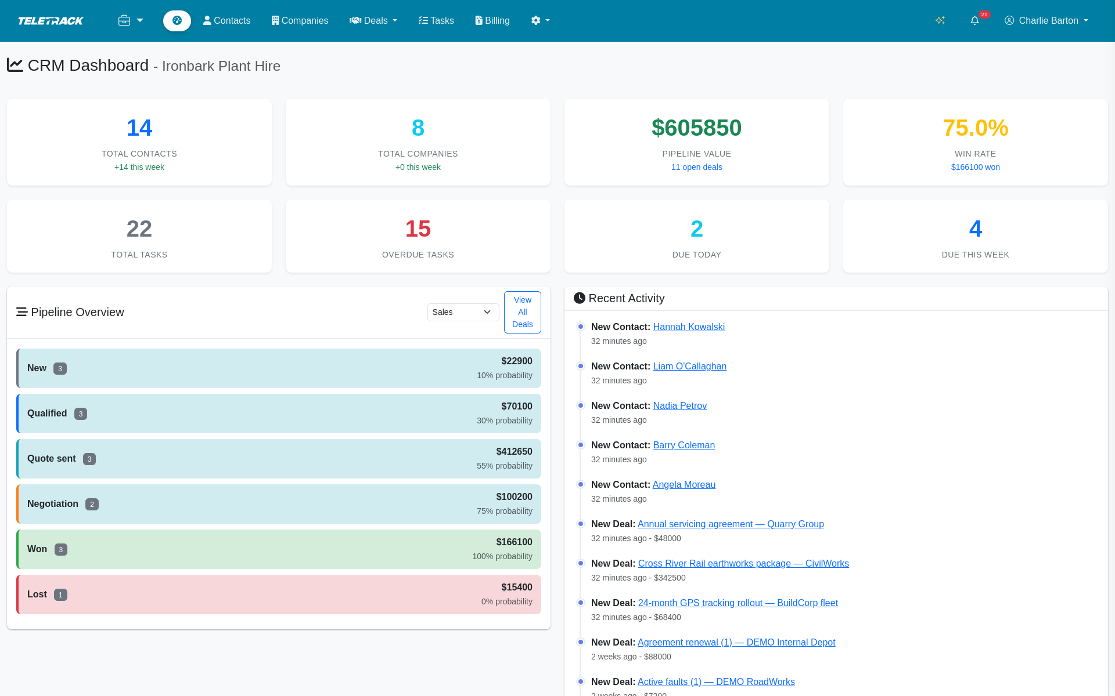Open Agreement renewal DEMO Internal Depot deal

tap(736, 642)
